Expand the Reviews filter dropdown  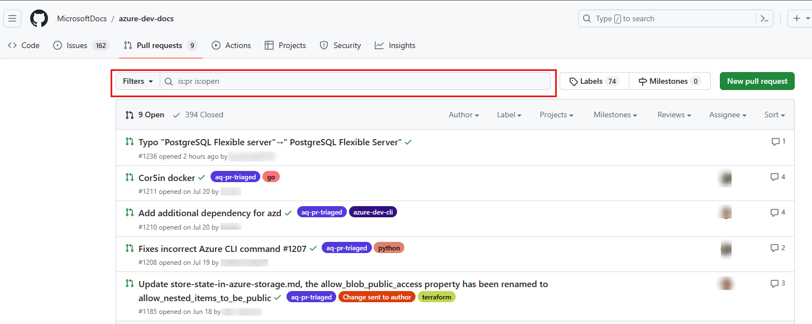[674, 115]
